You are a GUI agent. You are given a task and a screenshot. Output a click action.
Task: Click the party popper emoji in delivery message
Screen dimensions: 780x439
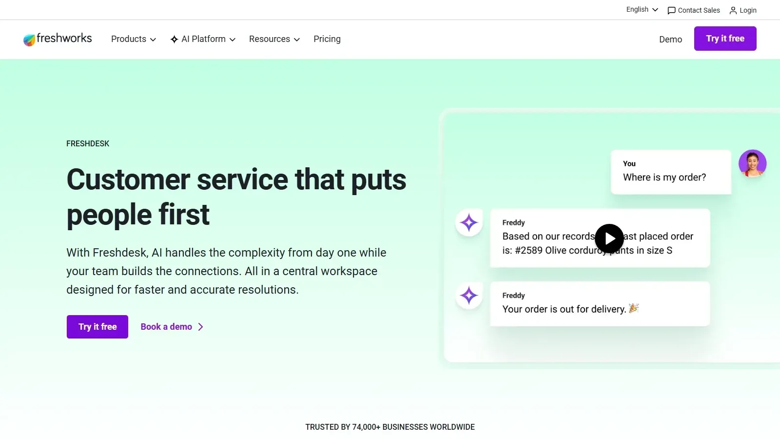click(x=634, y=308)
